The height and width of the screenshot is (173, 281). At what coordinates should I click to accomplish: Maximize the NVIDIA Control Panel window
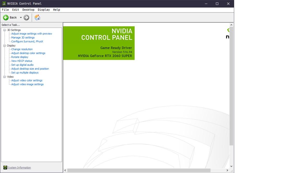217,4
